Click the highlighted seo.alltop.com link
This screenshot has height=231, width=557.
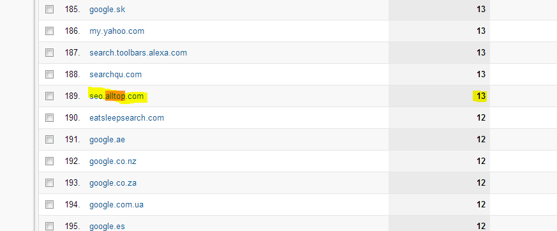pos(117,96)
